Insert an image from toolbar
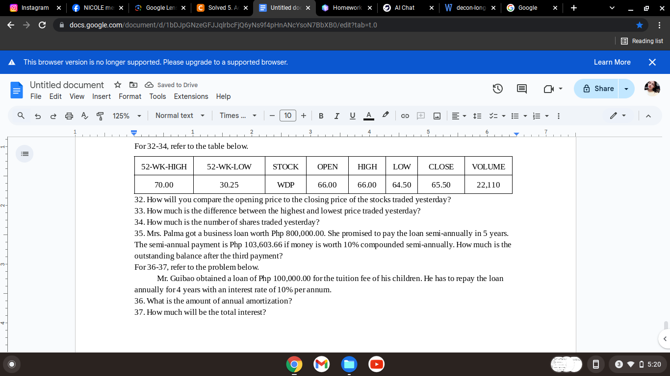 tap(437, 116)
